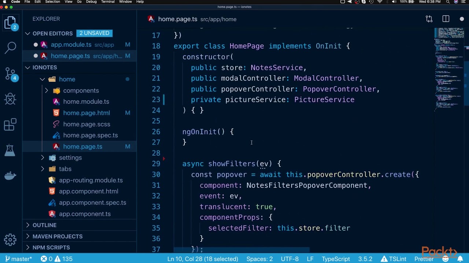The image size is (469, 263).
Task: Click the notification bell in status bar
Action: tap(459, 259)
